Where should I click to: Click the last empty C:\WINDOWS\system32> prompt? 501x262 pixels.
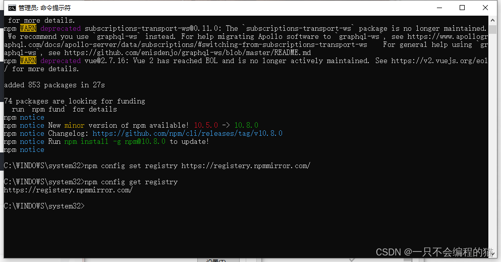44,206
